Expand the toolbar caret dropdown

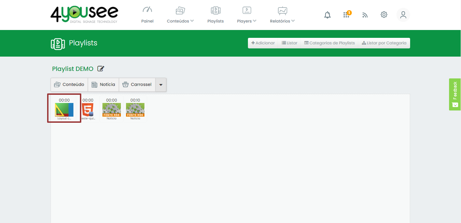point(161,85)
